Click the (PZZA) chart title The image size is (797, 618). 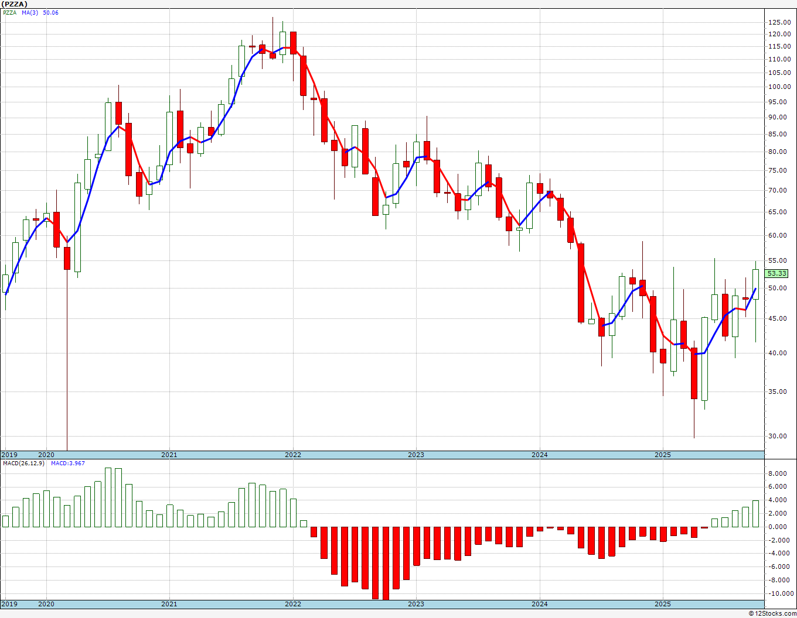point(15,4)
